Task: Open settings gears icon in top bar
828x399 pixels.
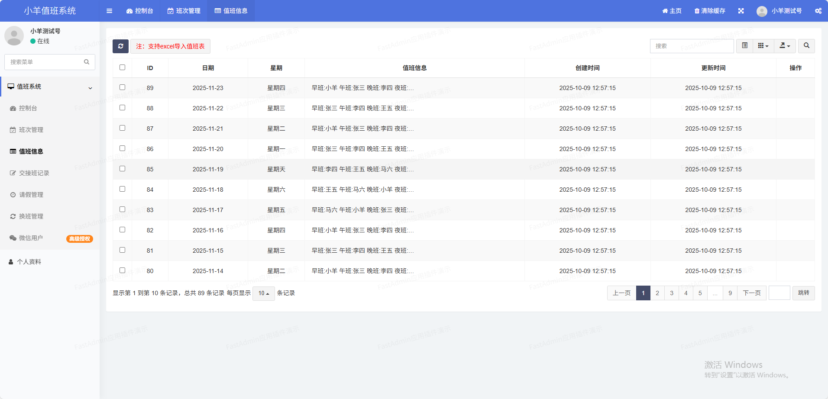Action: click(818, 11)
